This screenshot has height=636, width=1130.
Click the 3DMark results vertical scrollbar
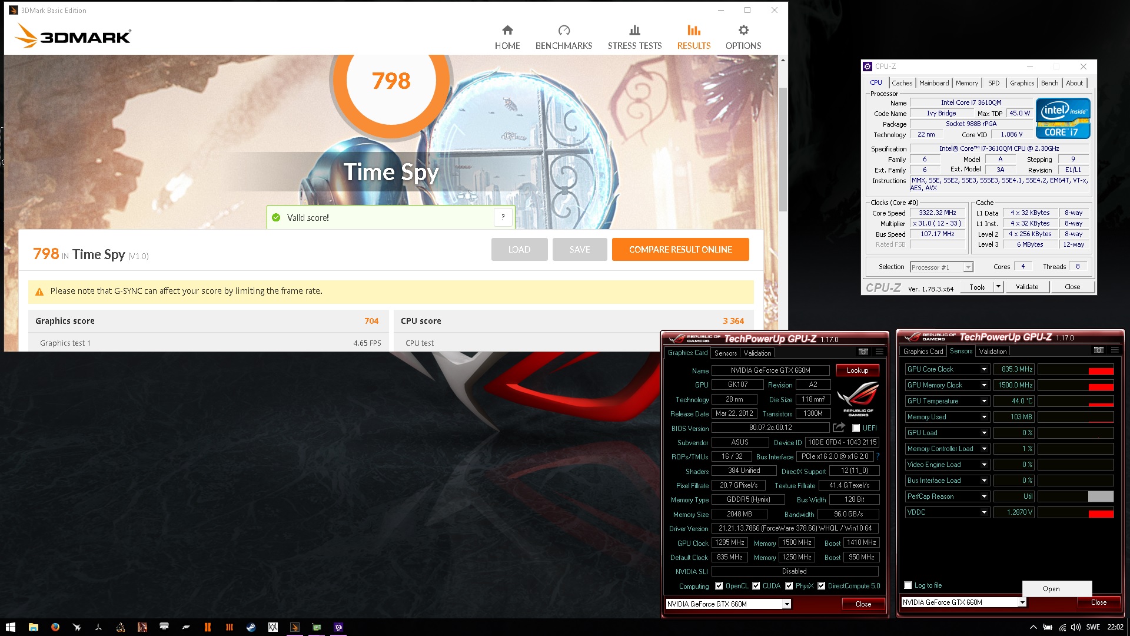pos(783,149)
